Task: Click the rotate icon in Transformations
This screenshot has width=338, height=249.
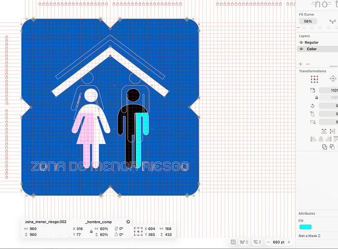Action: (313, 105)
